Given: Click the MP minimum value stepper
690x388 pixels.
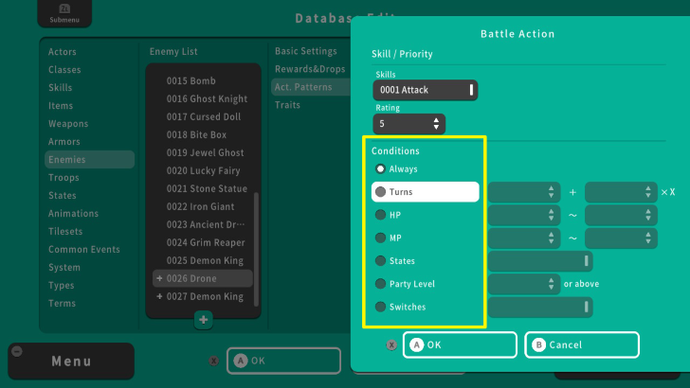Looking at the screenshot, I should [523, 238].
